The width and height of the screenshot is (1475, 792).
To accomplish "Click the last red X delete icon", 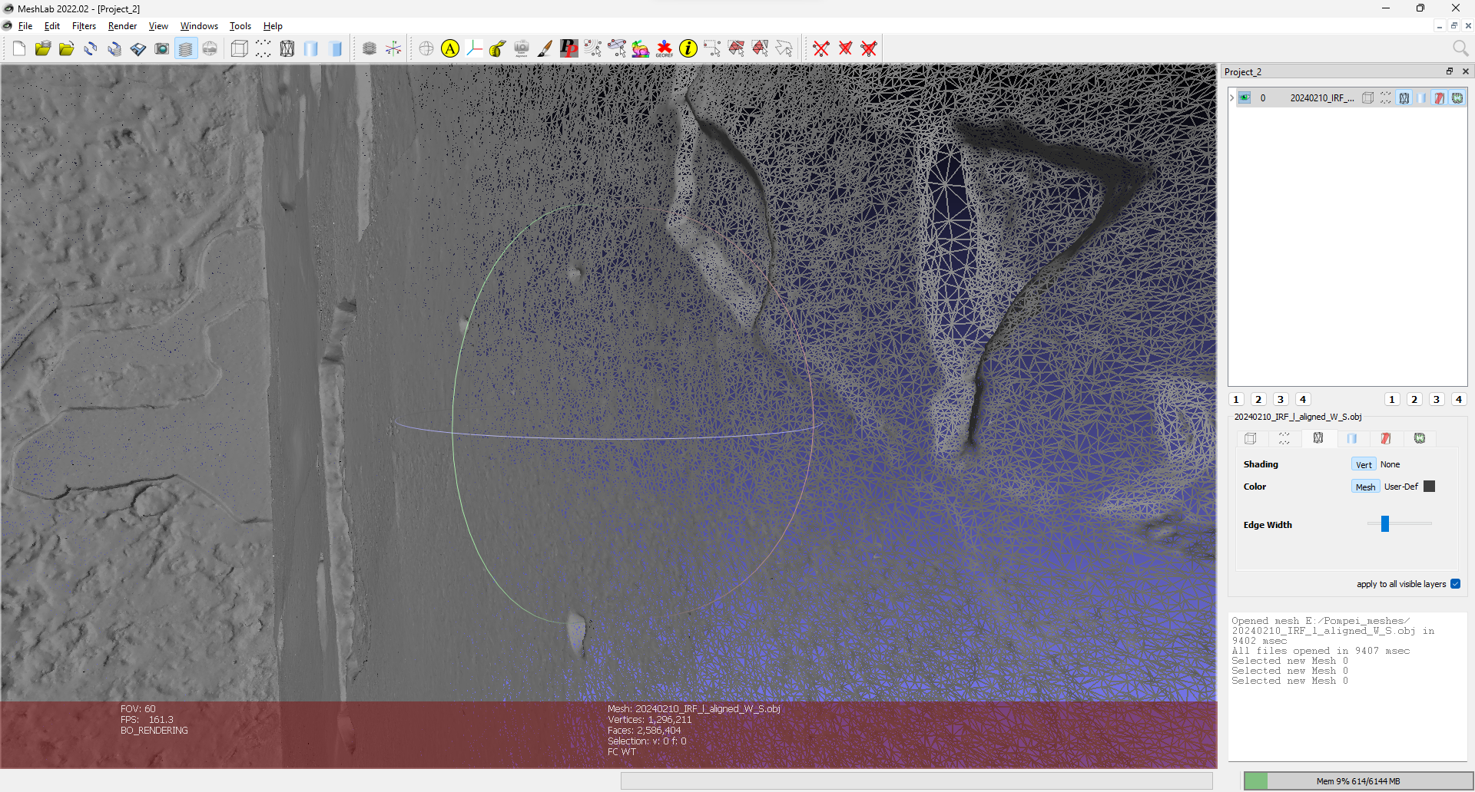I will coord(869,49).
